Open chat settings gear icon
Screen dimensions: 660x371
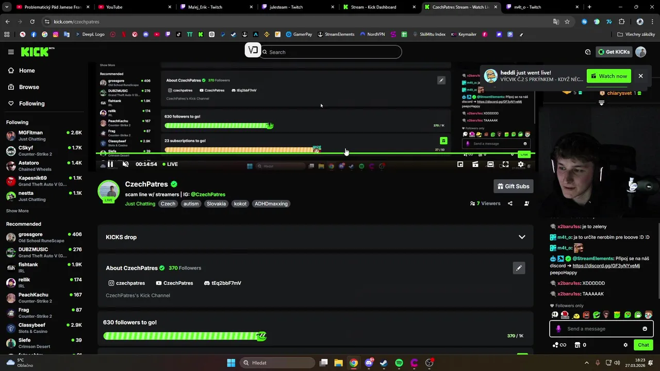625,345
